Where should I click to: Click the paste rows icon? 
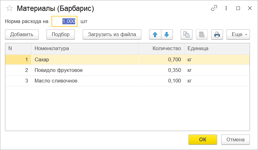tap(202, 35)
